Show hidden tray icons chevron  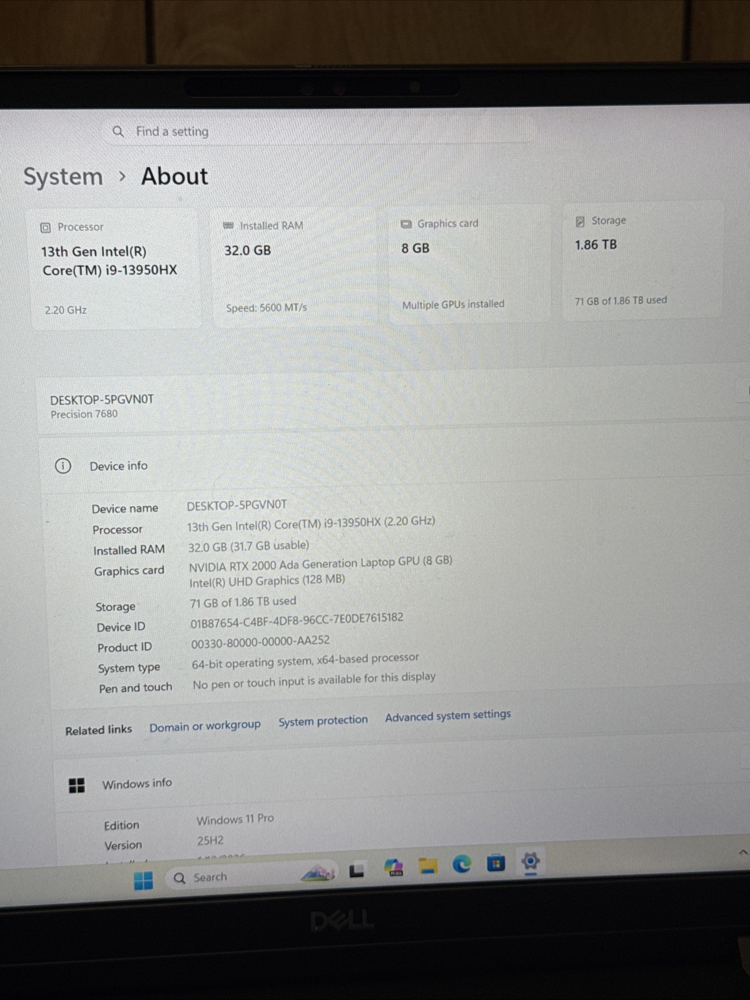[742, 852]
